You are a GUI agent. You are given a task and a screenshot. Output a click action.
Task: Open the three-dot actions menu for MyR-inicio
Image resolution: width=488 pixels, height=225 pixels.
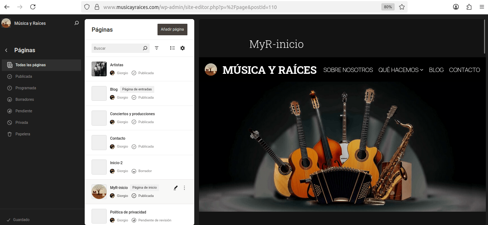[185, 188]
